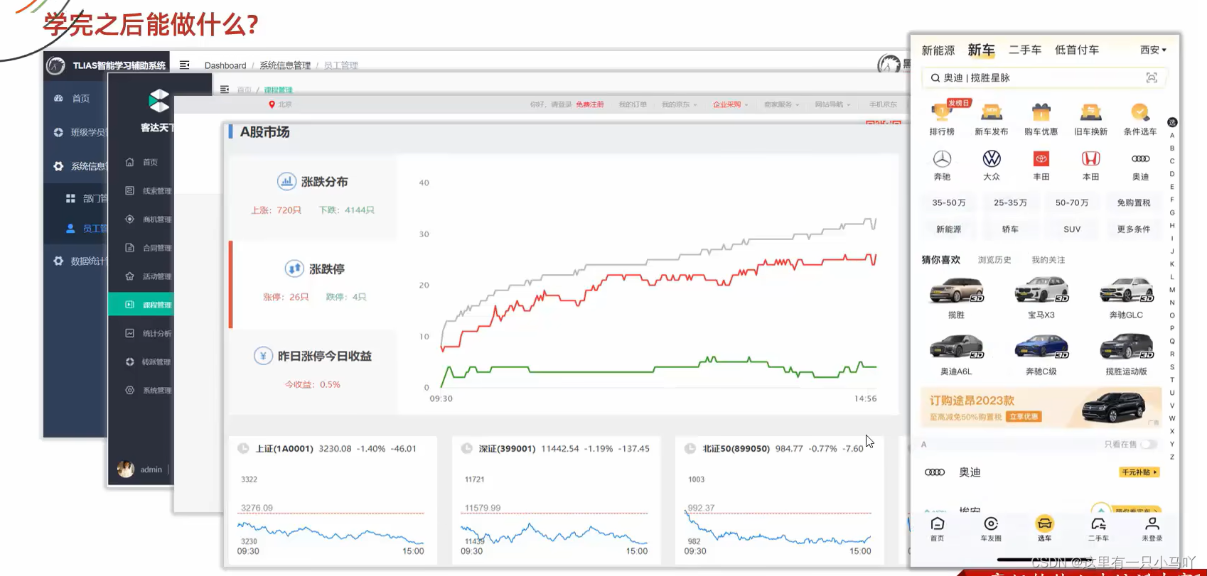Open 转派管理 in the dark sidebar
The width and height of the screenshot is (1207, 576).
[149, 362]
